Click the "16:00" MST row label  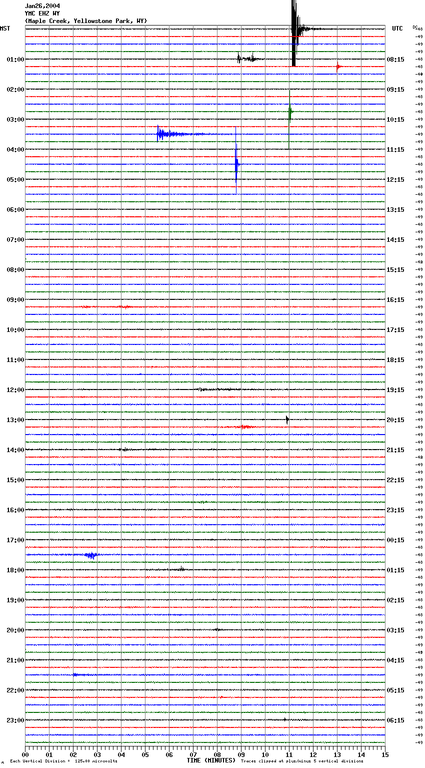click(15, 510)
